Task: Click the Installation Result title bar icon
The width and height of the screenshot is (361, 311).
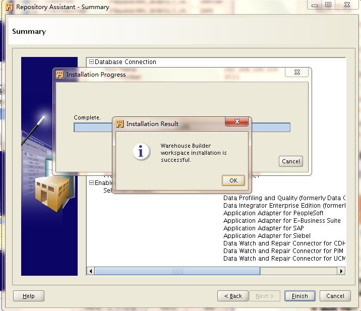Action: [x=119, y=124]
